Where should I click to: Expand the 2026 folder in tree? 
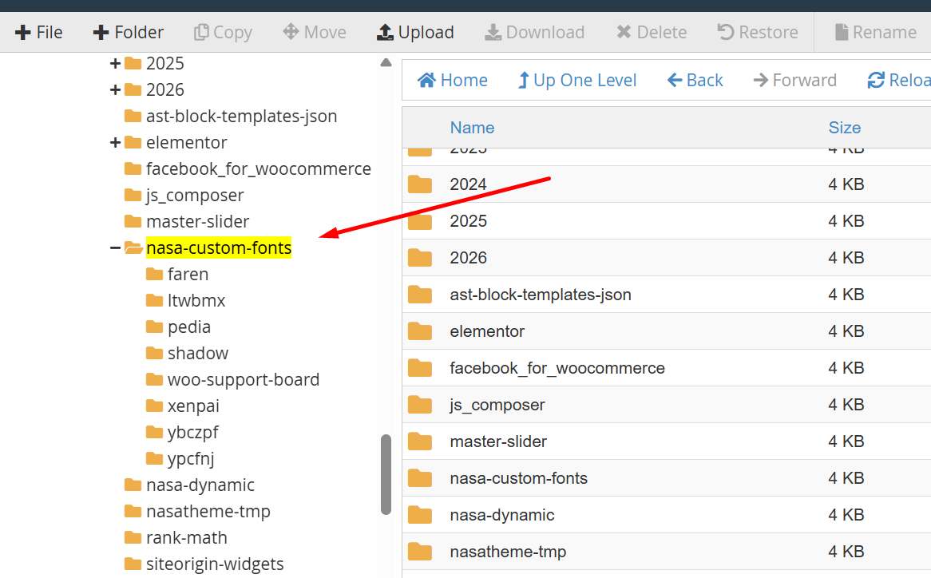tap(115, 90)
